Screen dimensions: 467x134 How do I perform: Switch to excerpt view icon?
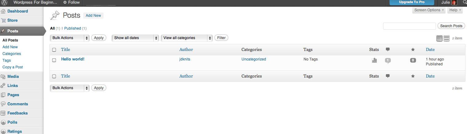tap(447, 38)
